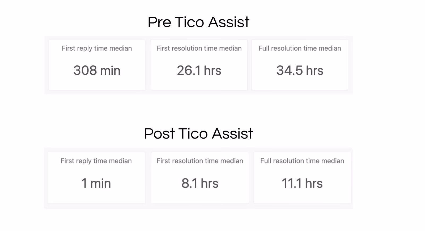Viewport: 425px width, 231px height.
Task: Open the card showing 308 min
Action: pyautogui.click(x=97, y=65)
